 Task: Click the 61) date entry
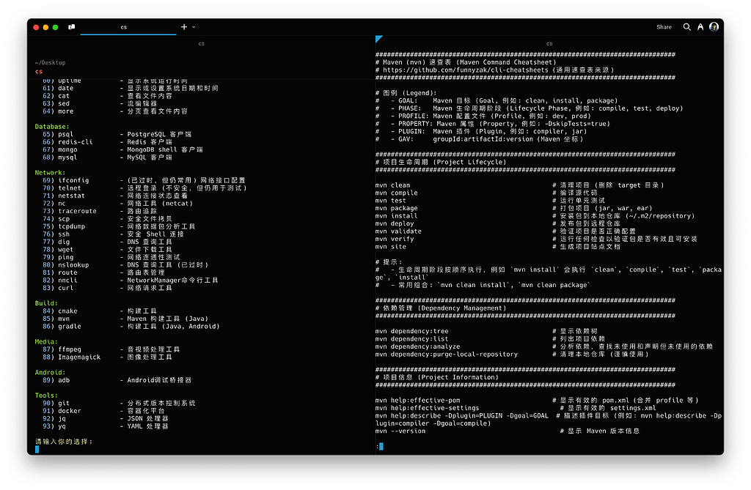[x=131, y=88]
